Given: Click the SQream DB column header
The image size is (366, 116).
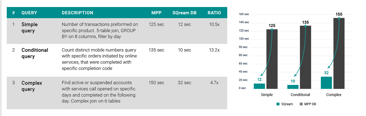Looking at the screenshot, I should 184,13.
